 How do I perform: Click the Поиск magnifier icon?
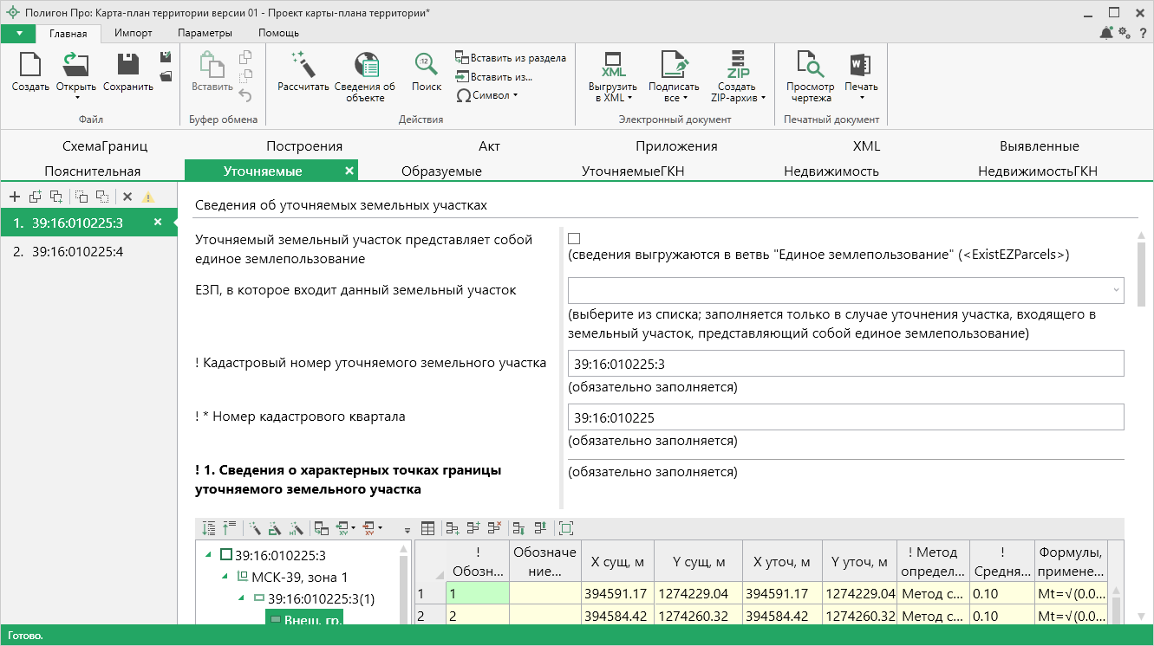(426, 65)
